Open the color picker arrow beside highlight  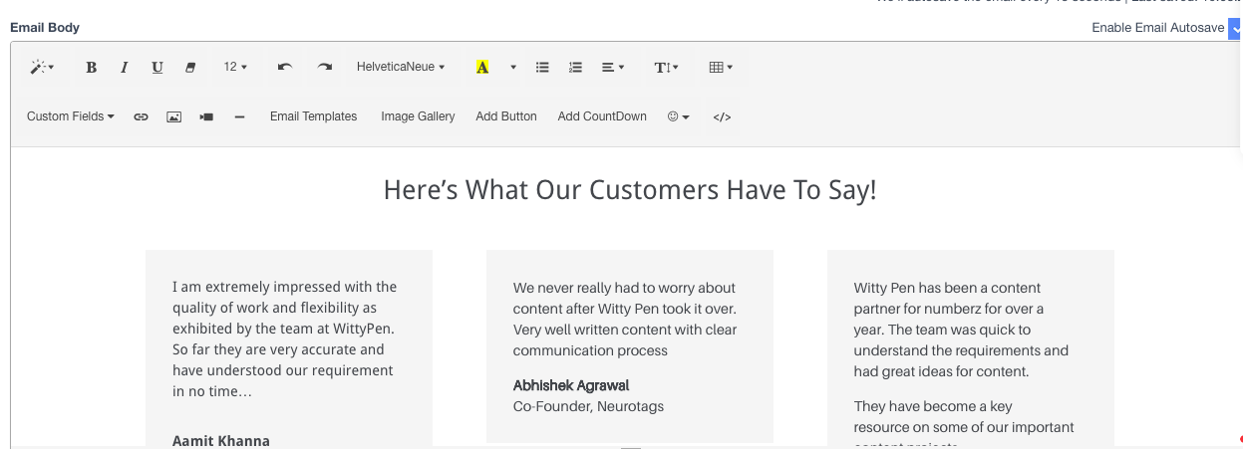click(x=513, y=67)
